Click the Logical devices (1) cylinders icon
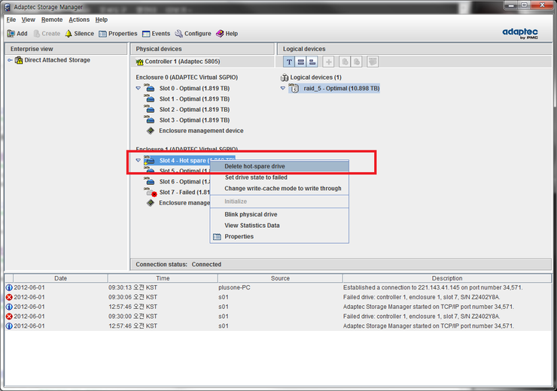Image resolution: width=557 pixels, height=391 pixels. click(285, 77)
